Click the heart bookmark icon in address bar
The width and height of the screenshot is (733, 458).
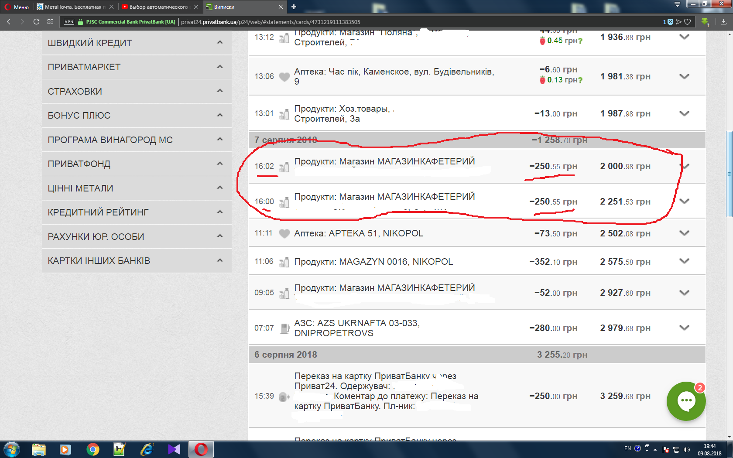(688, 22)
